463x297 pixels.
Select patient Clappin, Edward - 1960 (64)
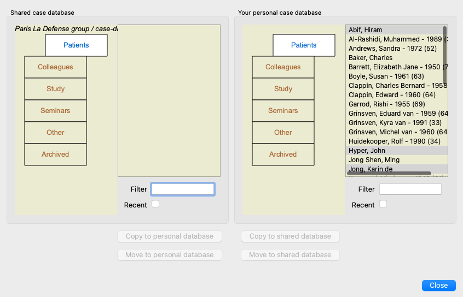pyautogui.click(x=397, y=95)
